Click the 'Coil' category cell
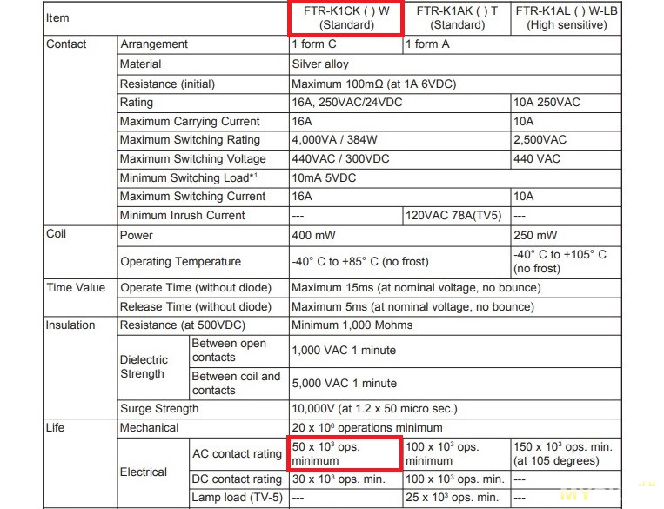 [80, 251]
